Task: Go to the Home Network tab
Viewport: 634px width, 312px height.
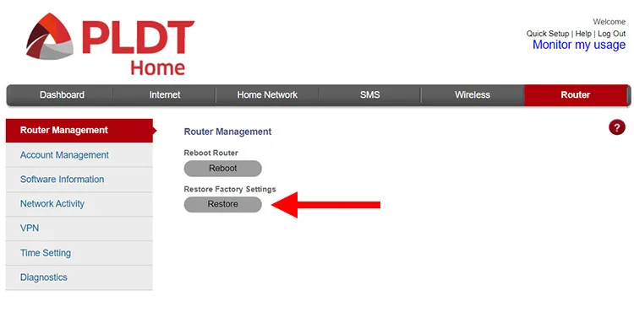Action: [267, 95]
